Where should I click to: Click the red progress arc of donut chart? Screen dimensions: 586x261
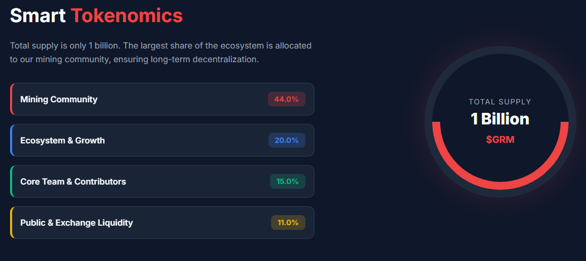500,185
